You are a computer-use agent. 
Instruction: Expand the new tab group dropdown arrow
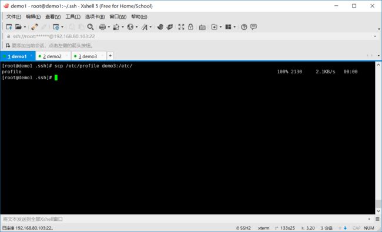221,27
